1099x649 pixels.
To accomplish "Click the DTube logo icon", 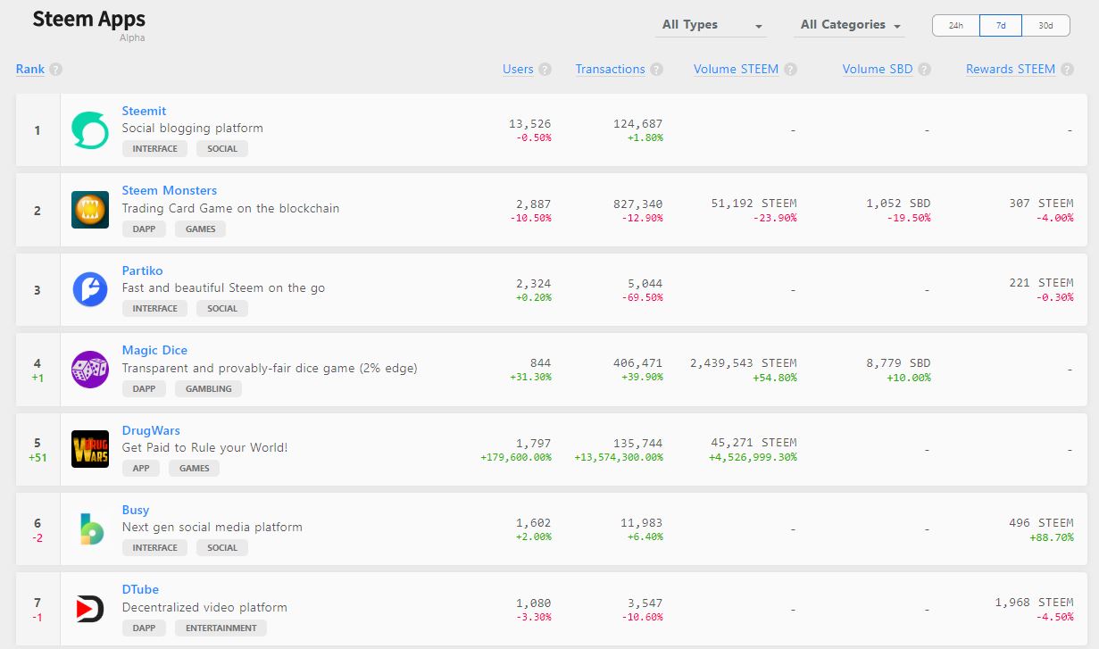I will click(x=89, y=610).
